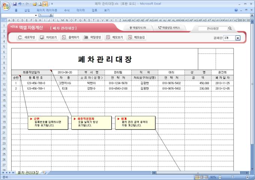Open the 엑셀상담 서비스 tab link
The height and width of the screenshot is (180, 255).
(169, 28)
